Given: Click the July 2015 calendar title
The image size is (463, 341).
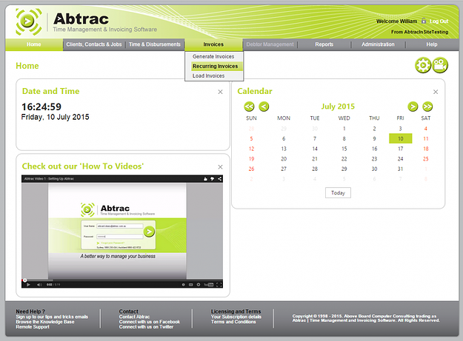Looking at the screenshot, I should coord(338,107).
